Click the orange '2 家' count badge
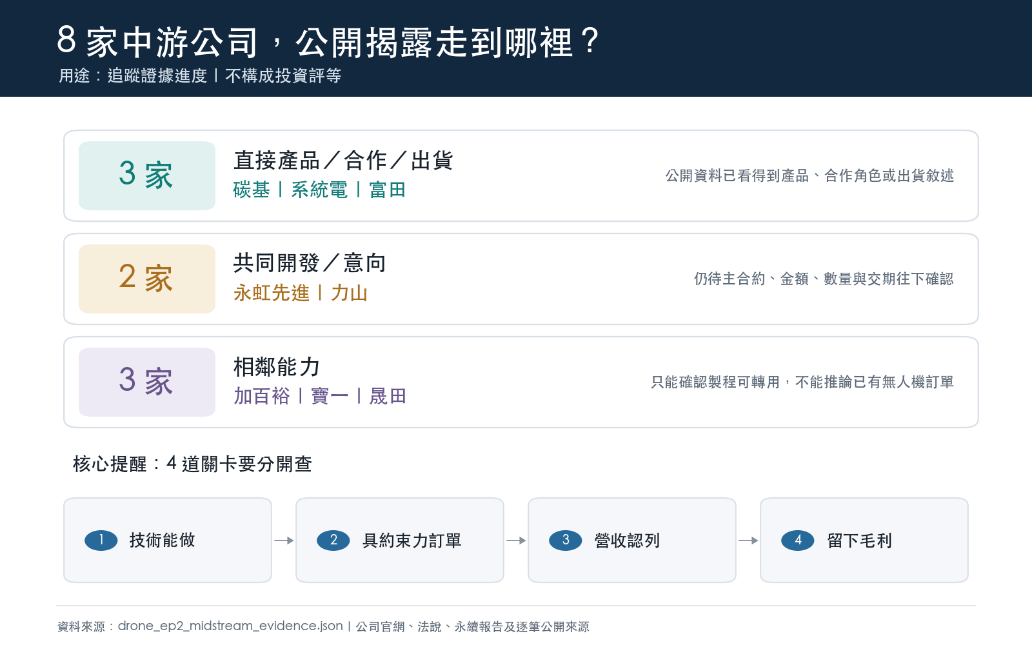The width and height of the screenshot is (1032, 645). (x=147, y=279)
